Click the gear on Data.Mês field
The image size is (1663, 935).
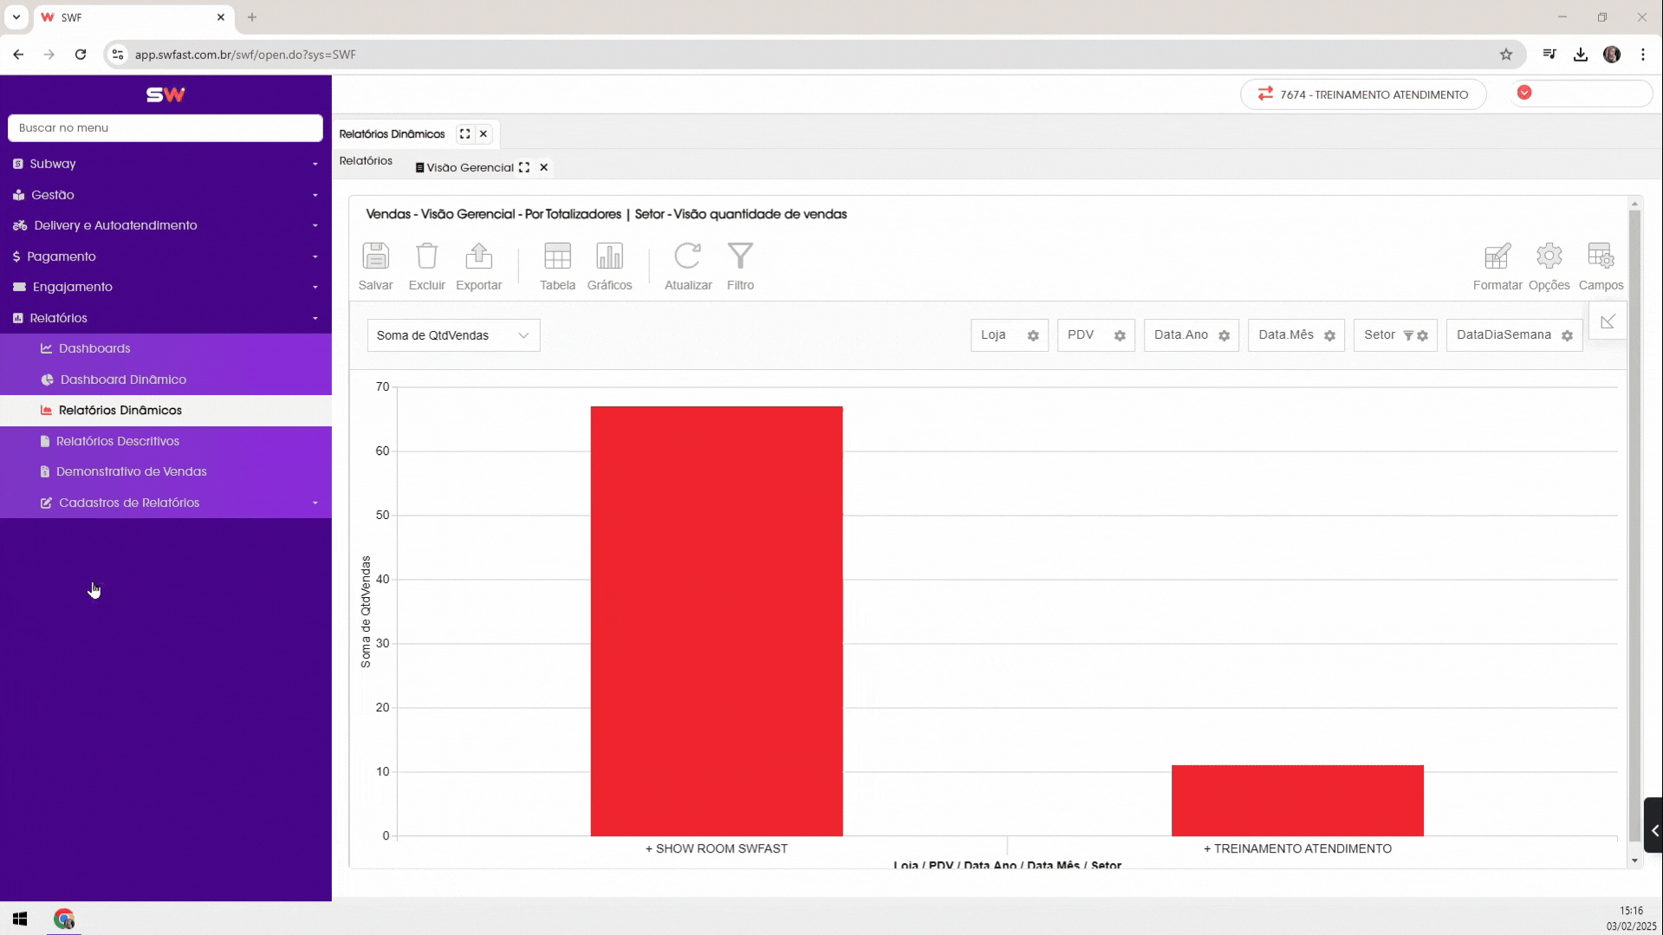(x=1329, y=335)
